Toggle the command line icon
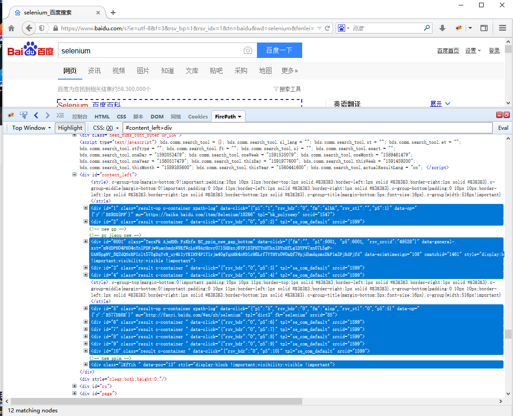513x416 pixels. (x=60, y=115)
